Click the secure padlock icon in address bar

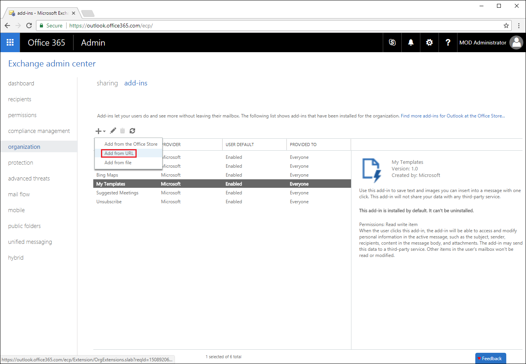coord(42,26)
